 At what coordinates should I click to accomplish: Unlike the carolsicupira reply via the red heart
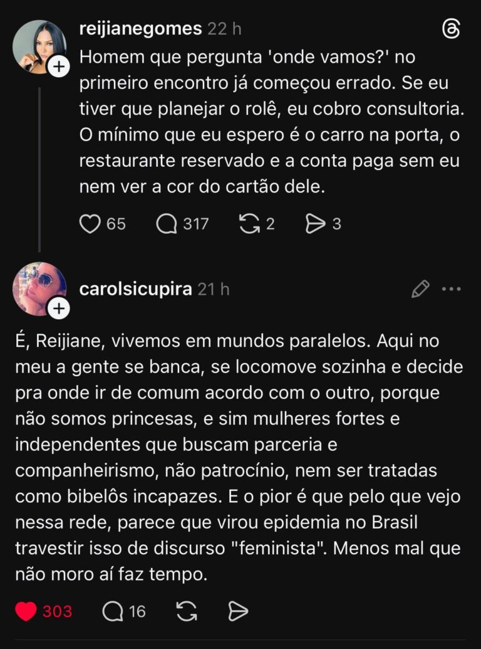26,611
